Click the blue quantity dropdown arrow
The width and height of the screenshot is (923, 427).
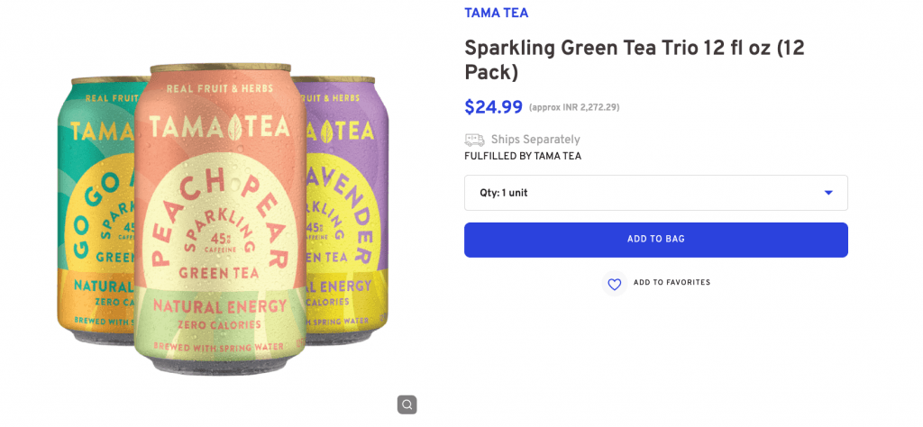[828, 193]
